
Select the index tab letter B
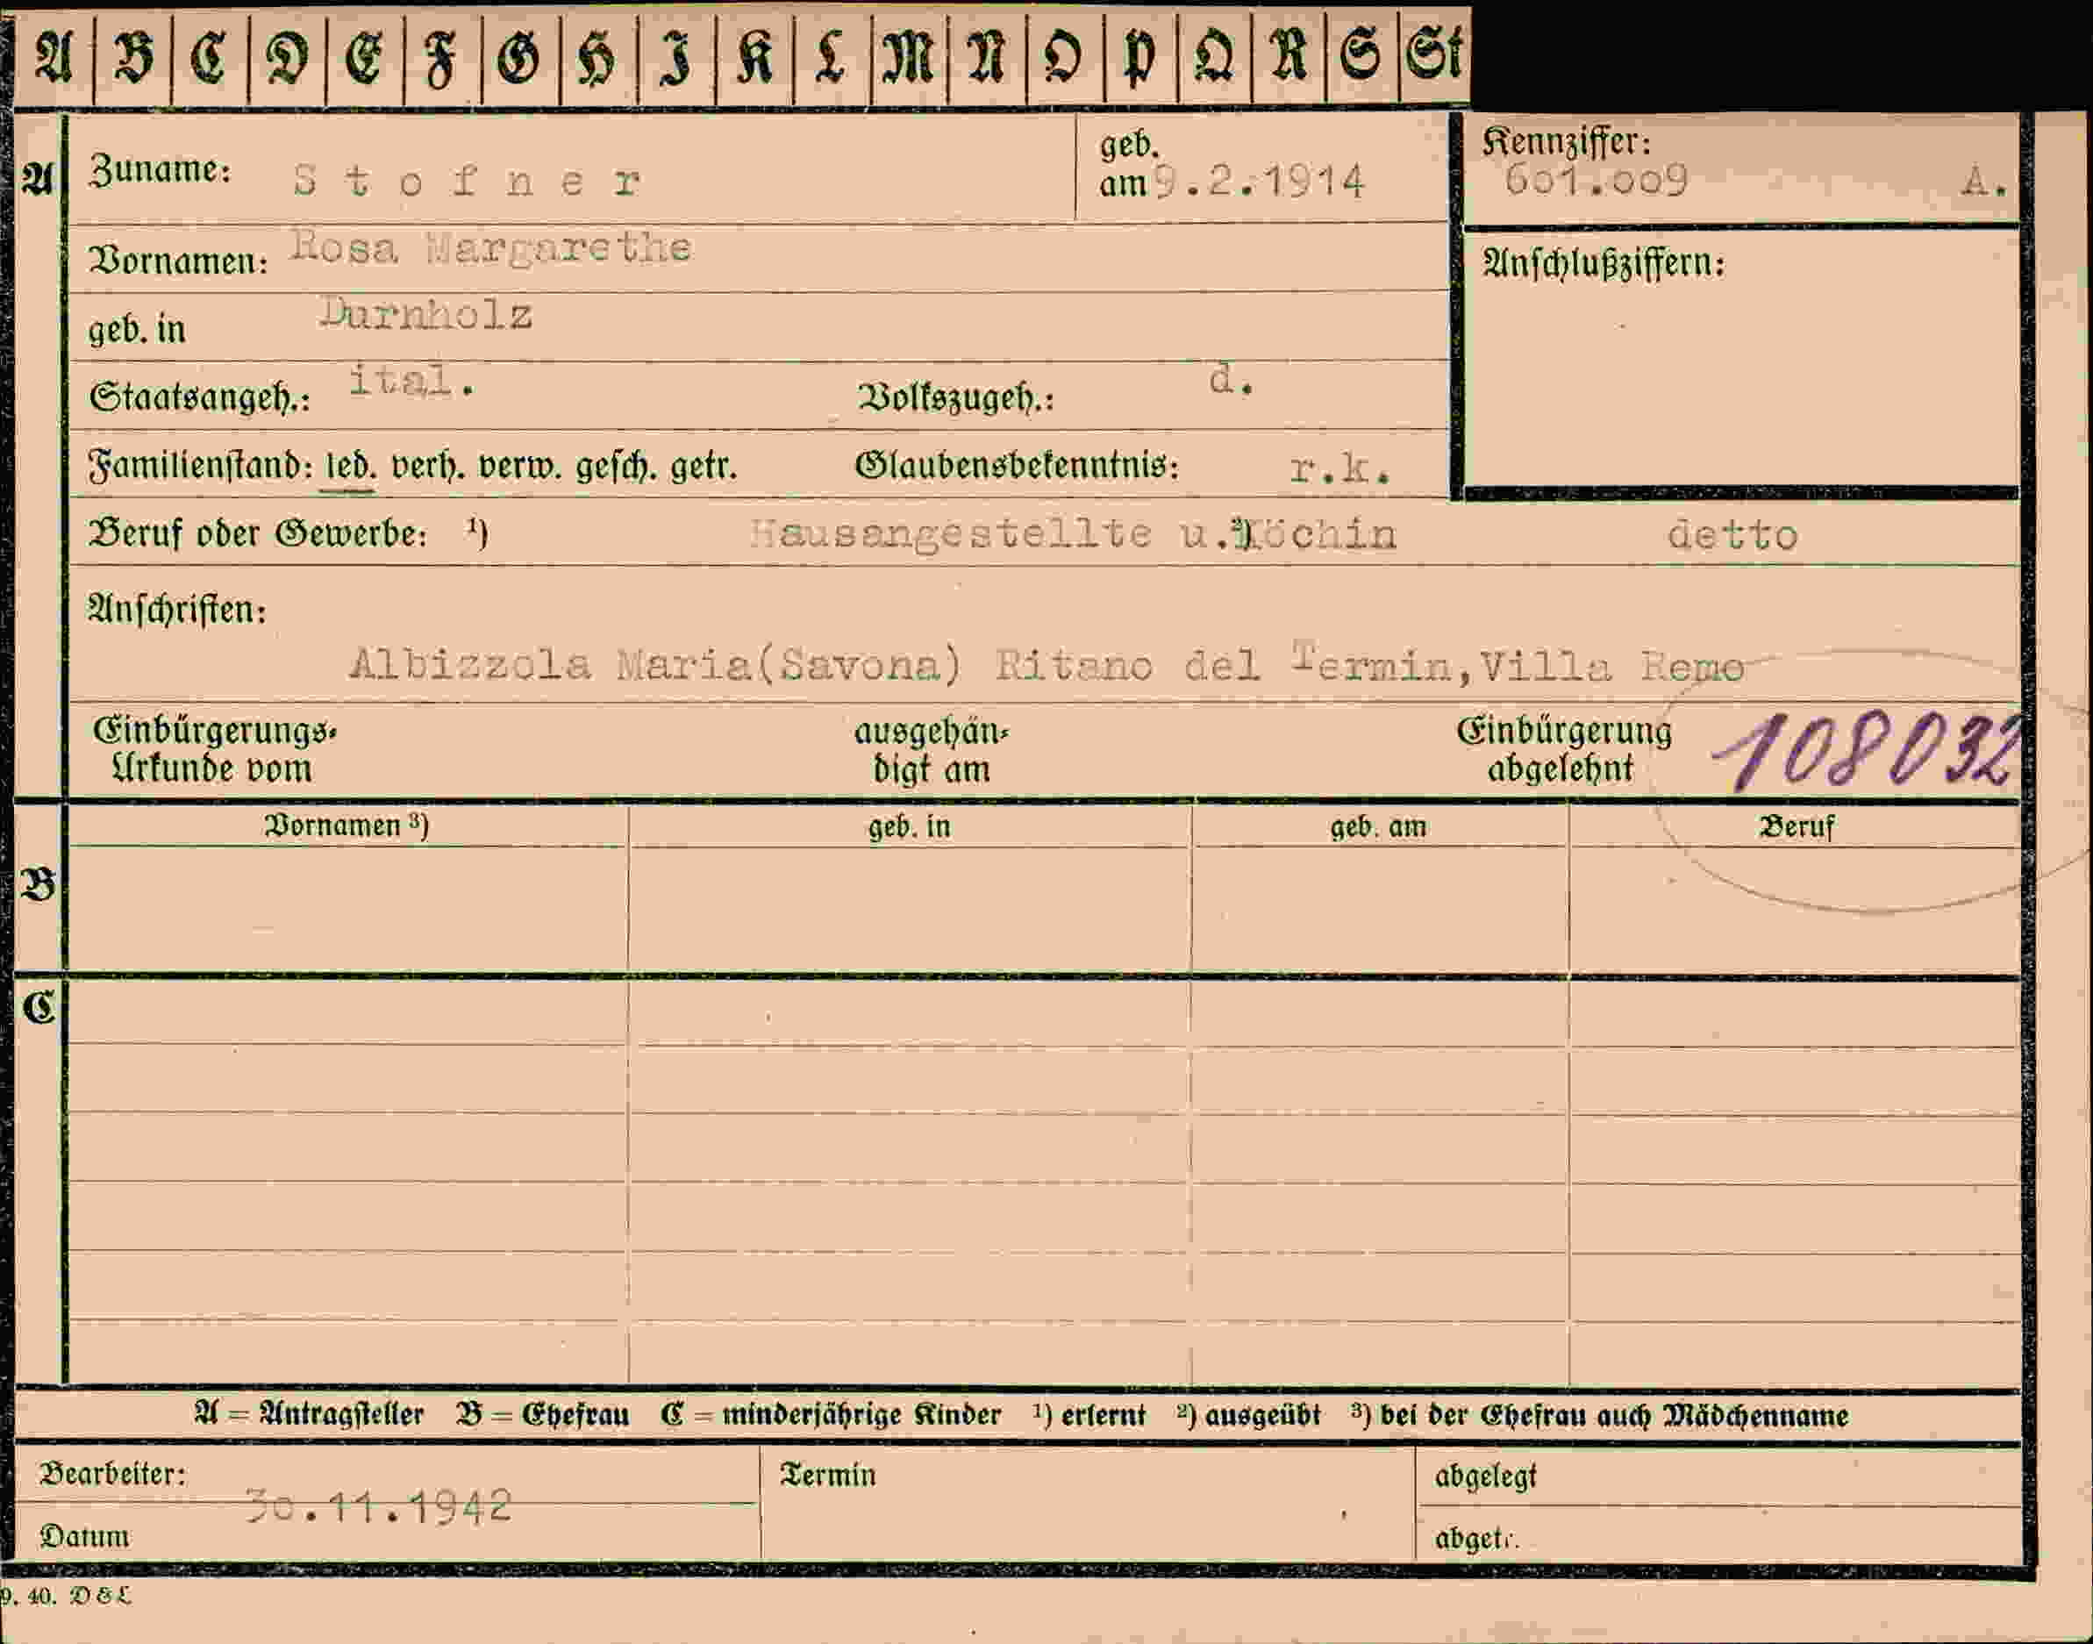132,56
